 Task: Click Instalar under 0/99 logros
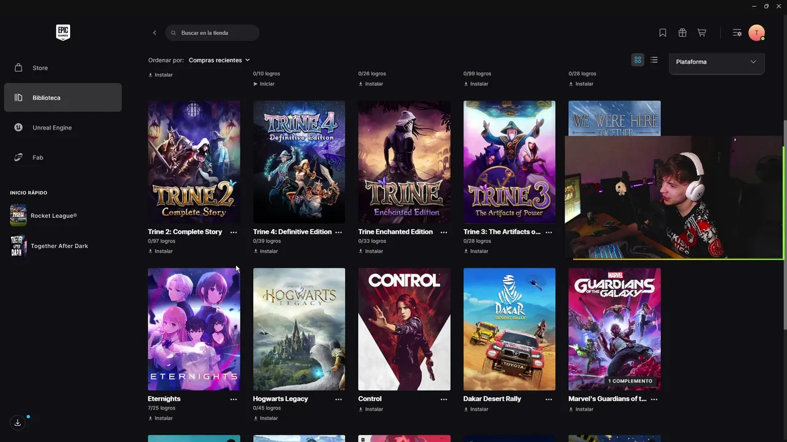pos(475,83)
